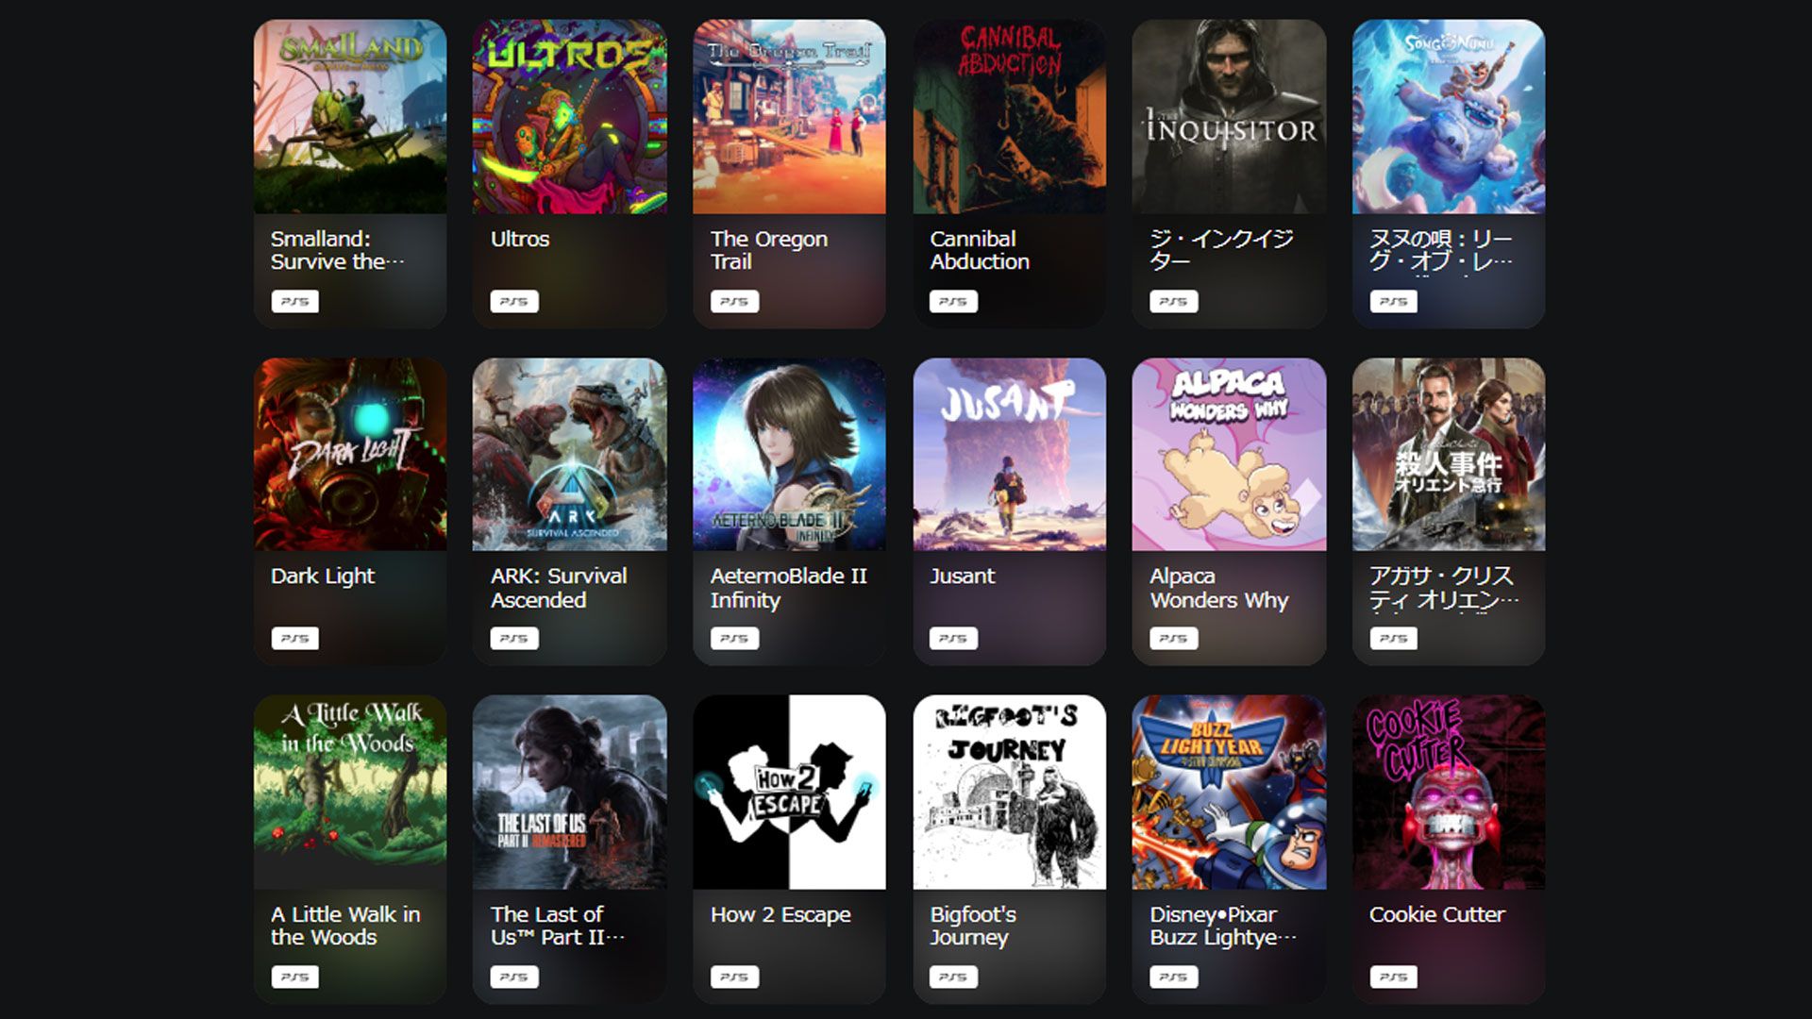Click the PS5 badge under The Inquisitor
Image resolution: width=1812 pixels, height=1019 pixels.
click(x=1174, y=302)
